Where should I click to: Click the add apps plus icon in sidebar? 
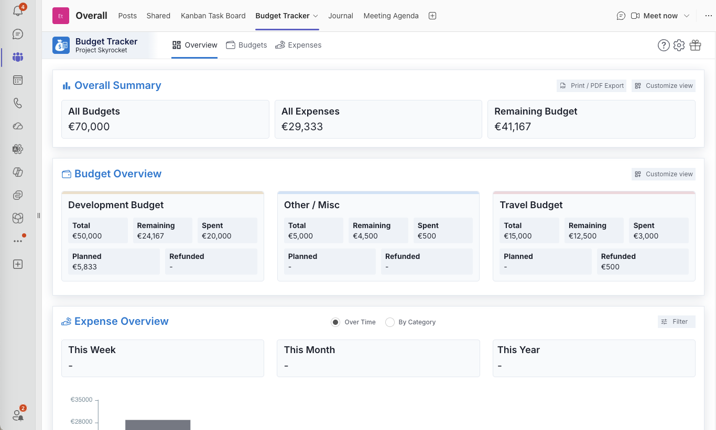(x=18, y=264)
